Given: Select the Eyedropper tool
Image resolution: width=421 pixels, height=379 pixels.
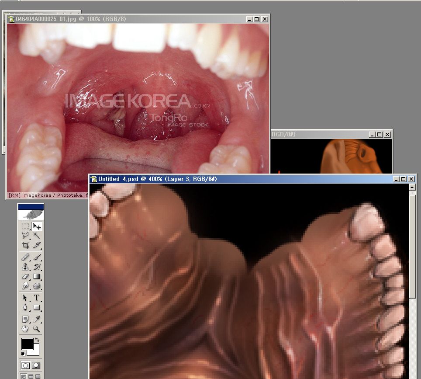Looking at the screenshot, I should (x=37, y=319).
